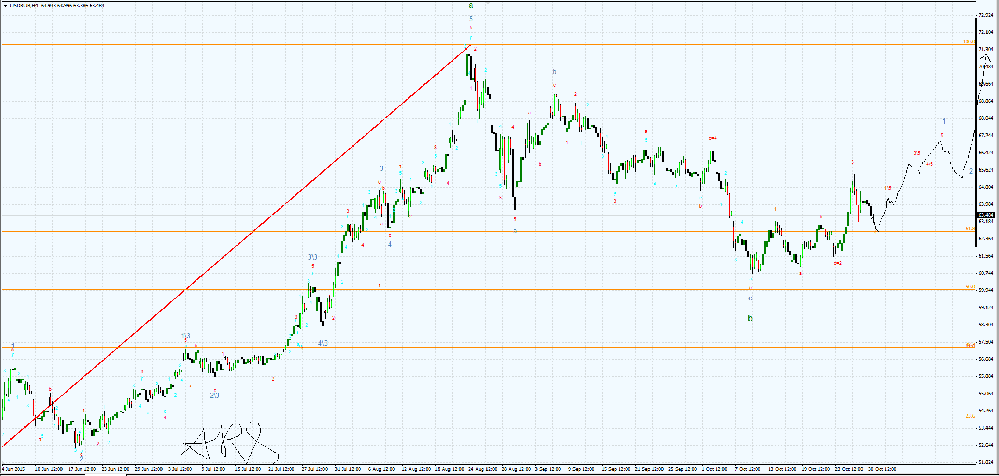
Task: Click the 1 Oct 12:00 time label
Action: pos(715,469)
